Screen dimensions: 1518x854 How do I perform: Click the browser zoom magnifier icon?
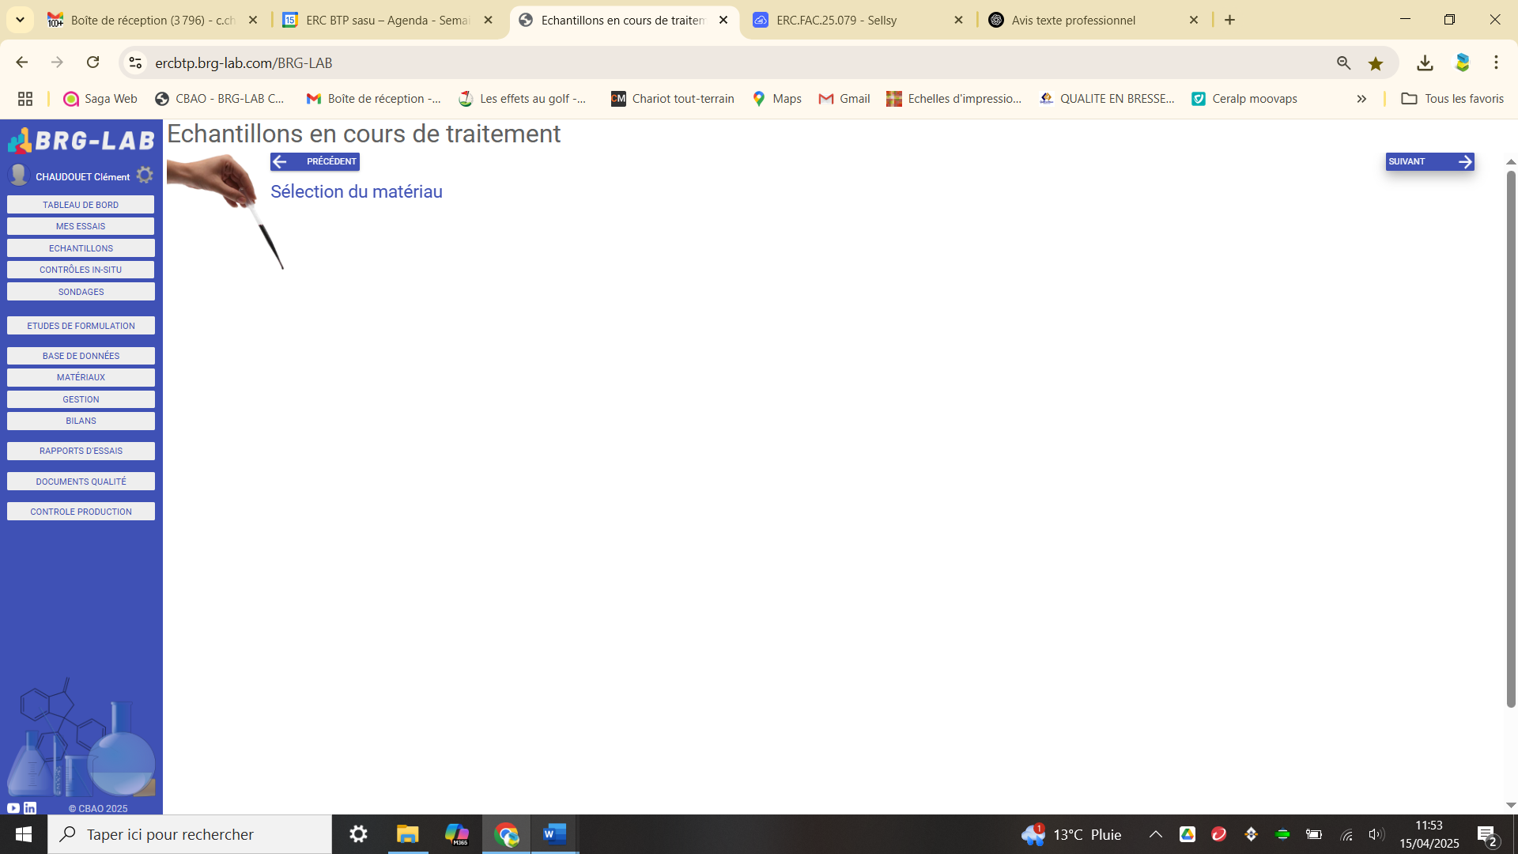[x=1343, y=63]
